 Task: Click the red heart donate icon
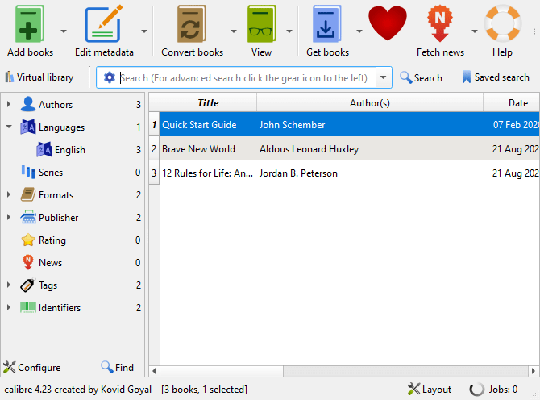(388, 23)
